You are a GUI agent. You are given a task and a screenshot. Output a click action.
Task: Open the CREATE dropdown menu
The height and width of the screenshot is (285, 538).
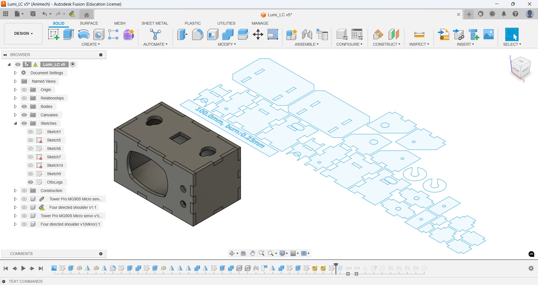[91, 44]
